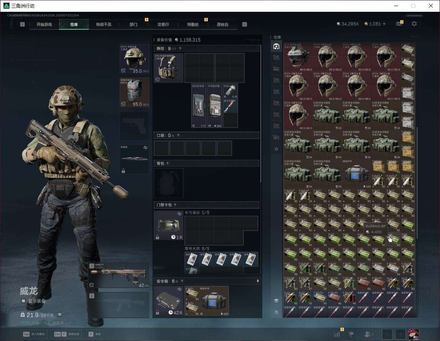Viewport: 440px width, 341px height.
Task: Click the statistics bar chart icon
Action: pos(337,334)
